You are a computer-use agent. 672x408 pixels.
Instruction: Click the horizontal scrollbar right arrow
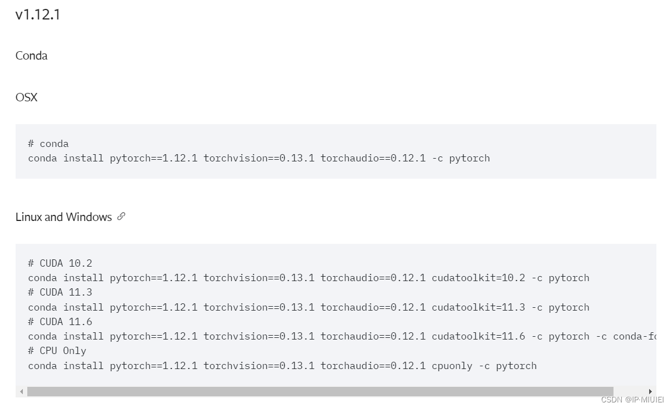click(x=650, y=392)
